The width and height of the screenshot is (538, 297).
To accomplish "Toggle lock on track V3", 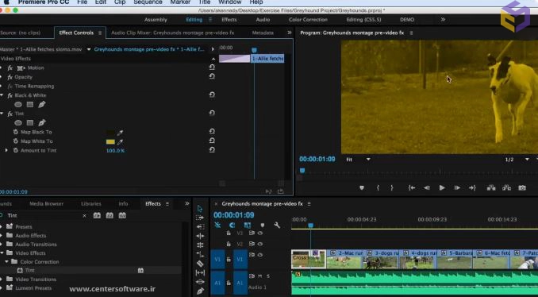I will pos(229,233).
